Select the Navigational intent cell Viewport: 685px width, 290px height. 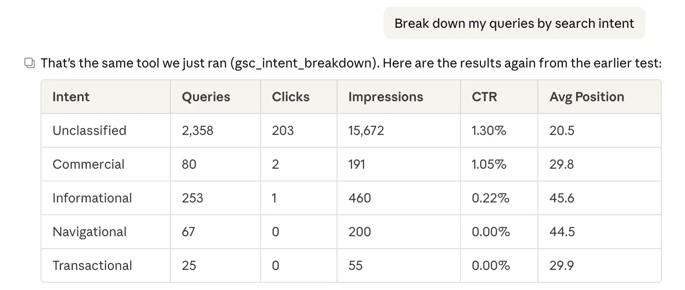(89, 232)
